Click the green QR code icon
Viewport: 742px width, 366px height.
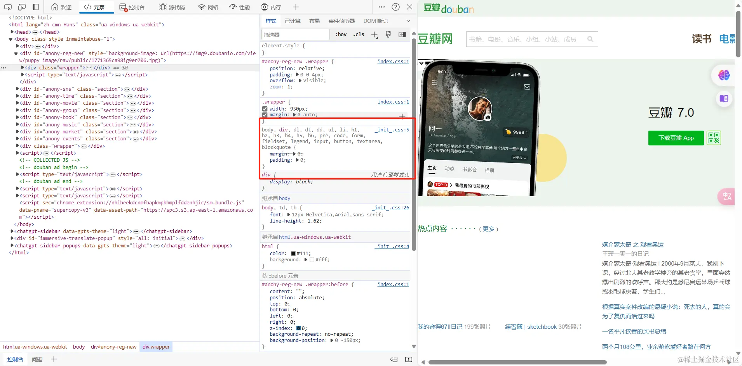pos(714,138)
